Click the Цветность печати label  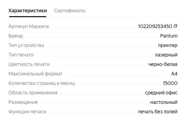pos(29,64)
